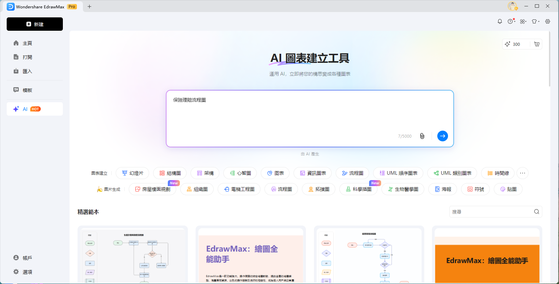Select the 結構圖 chip

170,173
